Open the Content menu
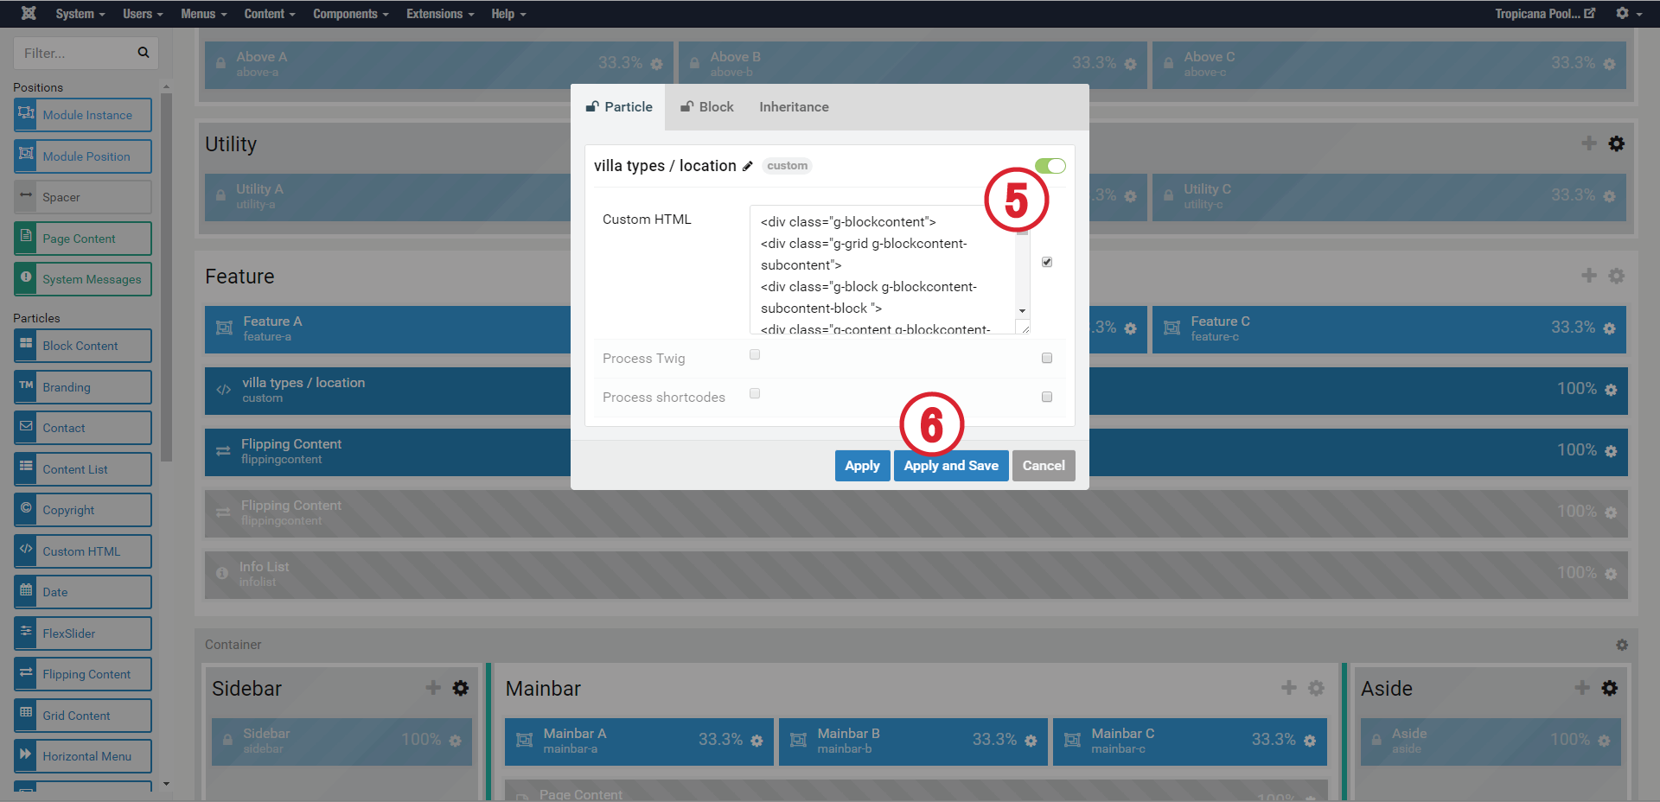Image resolution: width=1660 pixels, height=802 pixels. 270,14
